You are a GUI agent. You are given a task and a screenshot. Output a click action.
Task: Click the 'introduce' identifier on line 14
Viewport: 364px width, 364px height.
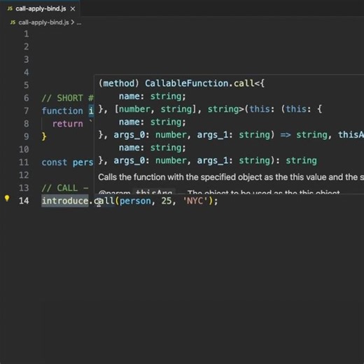point(65,201)
